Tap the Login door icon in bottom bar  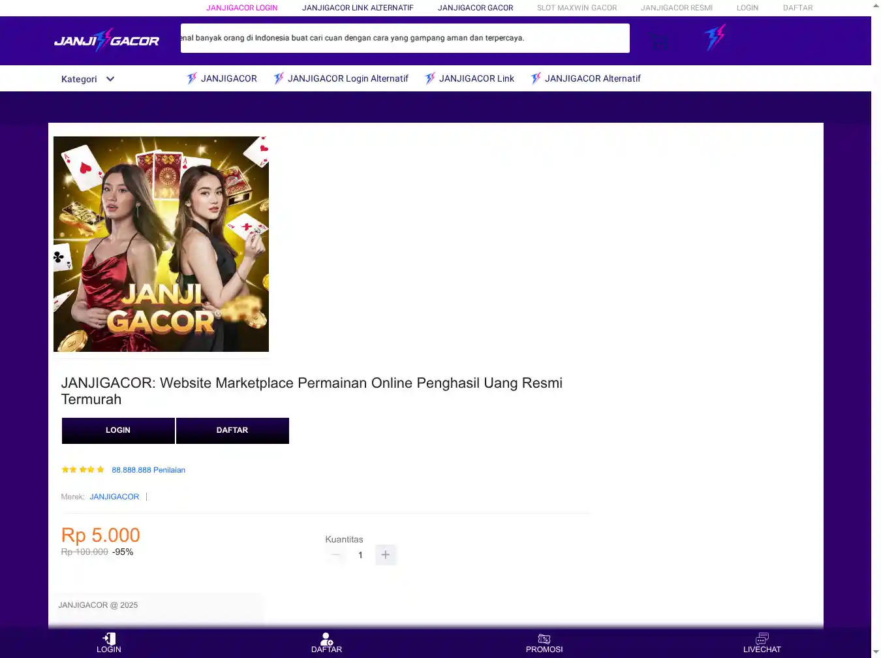pyautogui.click(x=109, y=639)
